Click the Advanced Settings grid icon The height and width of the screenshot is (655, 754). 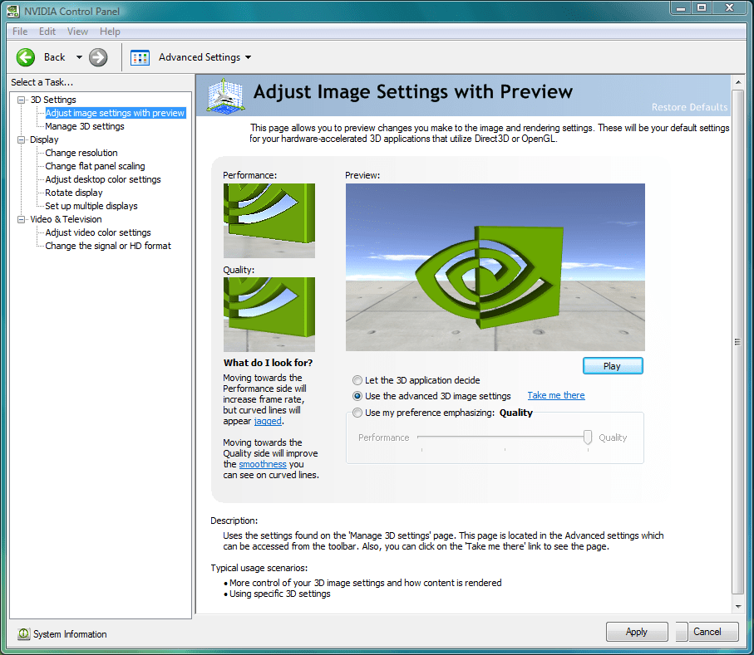[140, 57]
